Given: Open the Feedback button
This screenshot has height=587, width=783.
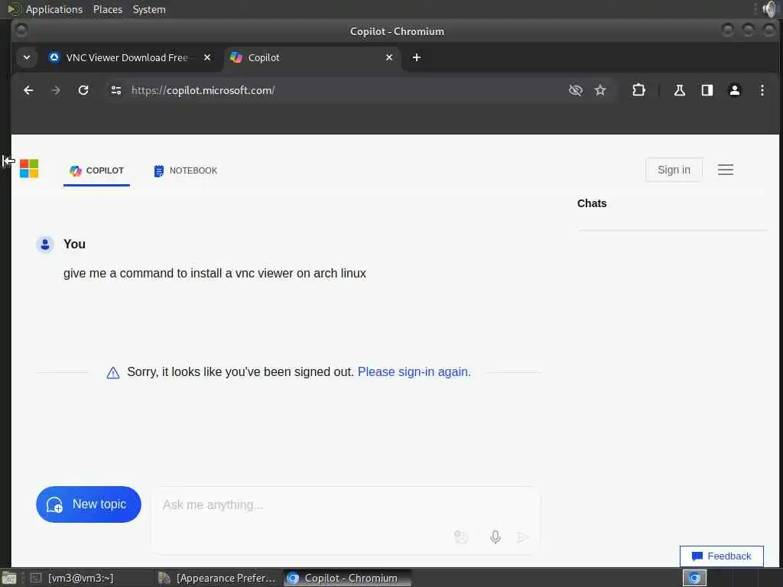Looking at the screenshot, I should [721, 556].
